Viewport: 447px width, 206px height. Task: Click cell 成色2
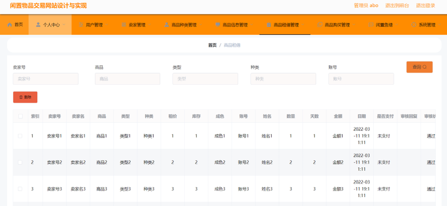[x=220, y=163]
